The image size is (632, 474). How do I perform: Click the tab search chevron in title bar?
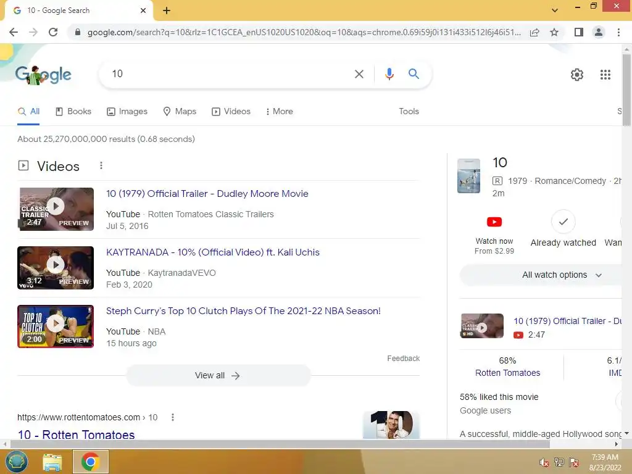tap(555, 10)
